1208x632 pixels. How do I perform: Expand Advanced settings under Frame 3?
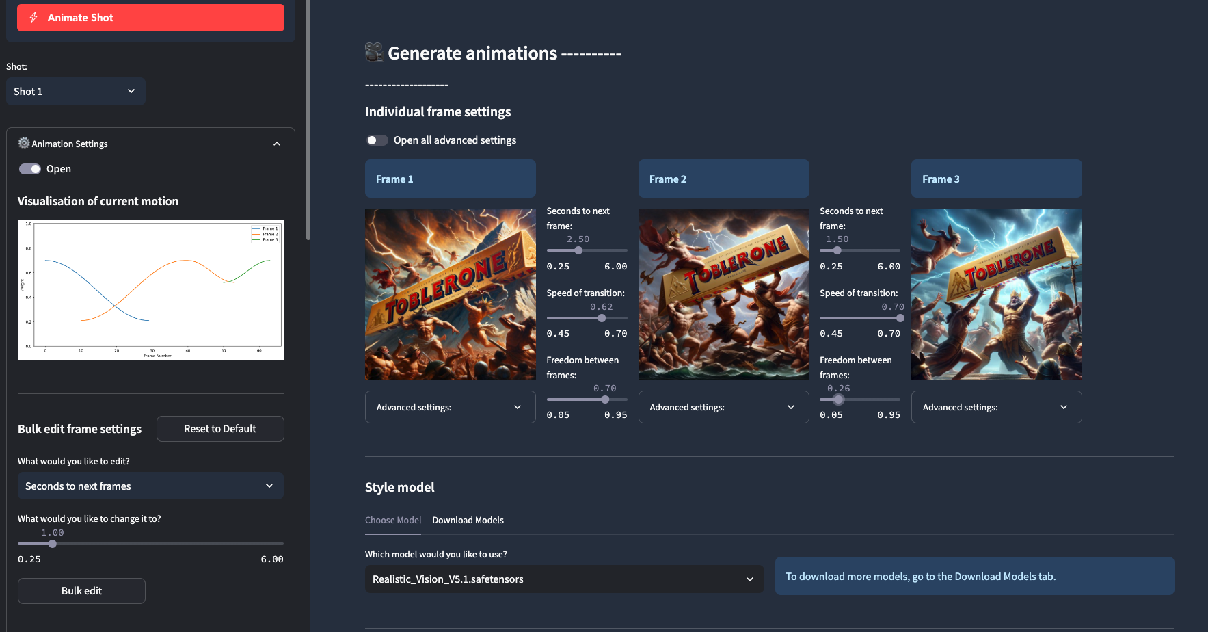[996, 407]
